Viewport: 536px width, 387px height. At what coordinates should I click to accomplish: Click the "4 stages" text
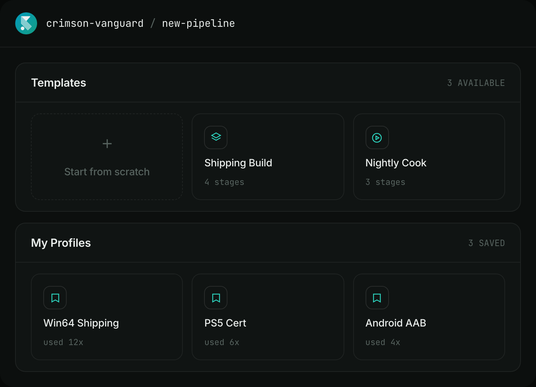[224, 182]
